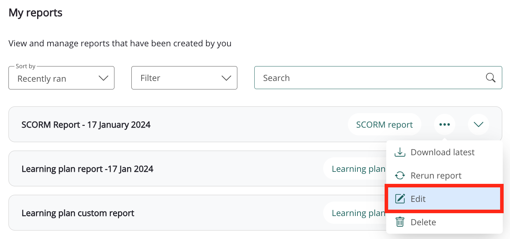Open the three-dot actions menu for SCORM Report

tap(444, 124)
